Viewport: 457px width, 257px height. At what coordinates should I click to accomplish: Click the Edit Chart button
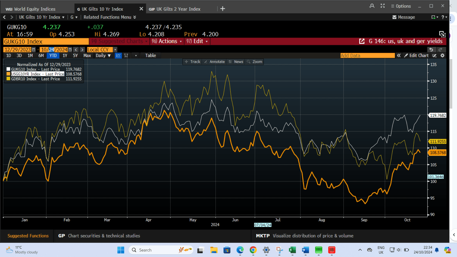click(x=416, y=56)
